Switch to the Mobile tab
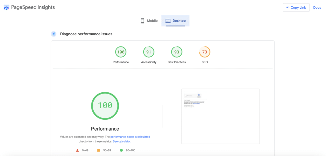 pyautogui.click(x=149, y=21)
